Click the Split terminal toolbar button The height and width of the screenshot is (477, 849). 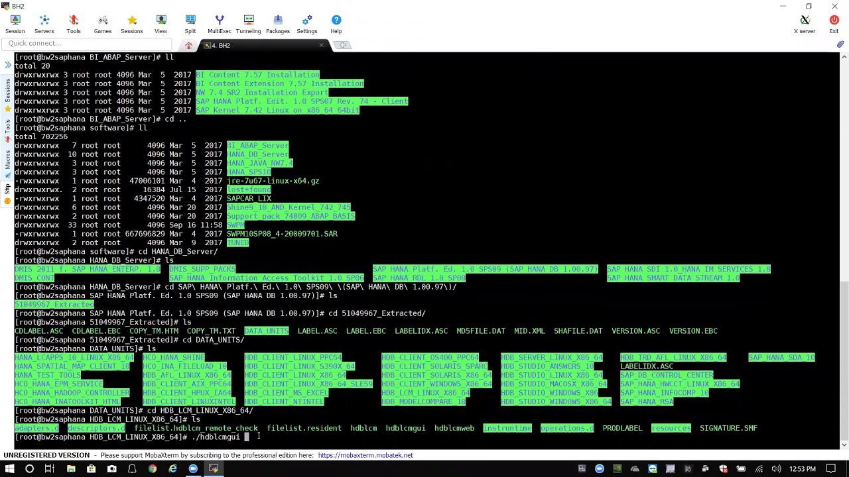(190, 25)
